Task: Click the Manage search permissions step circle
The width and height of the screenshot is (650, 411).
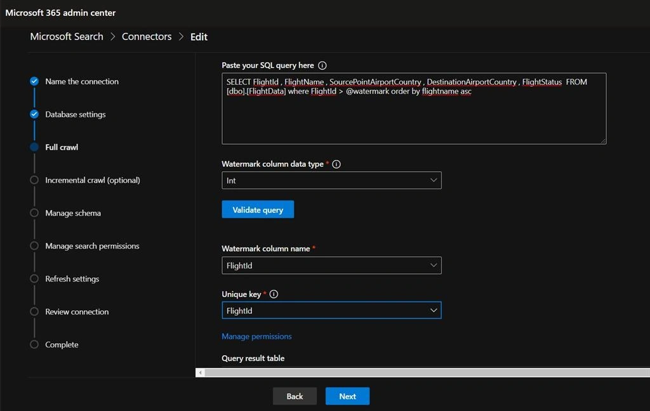Action: (x=34, y=245)
